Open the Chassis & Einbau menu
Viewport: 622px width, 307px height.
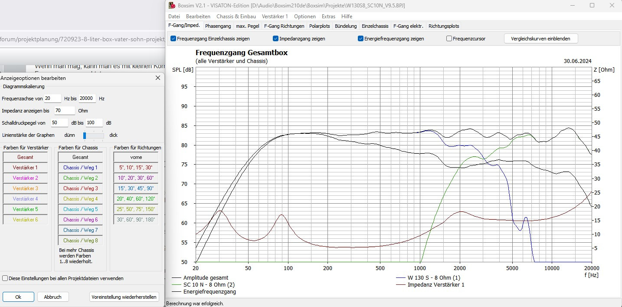(x=236, y=16)
